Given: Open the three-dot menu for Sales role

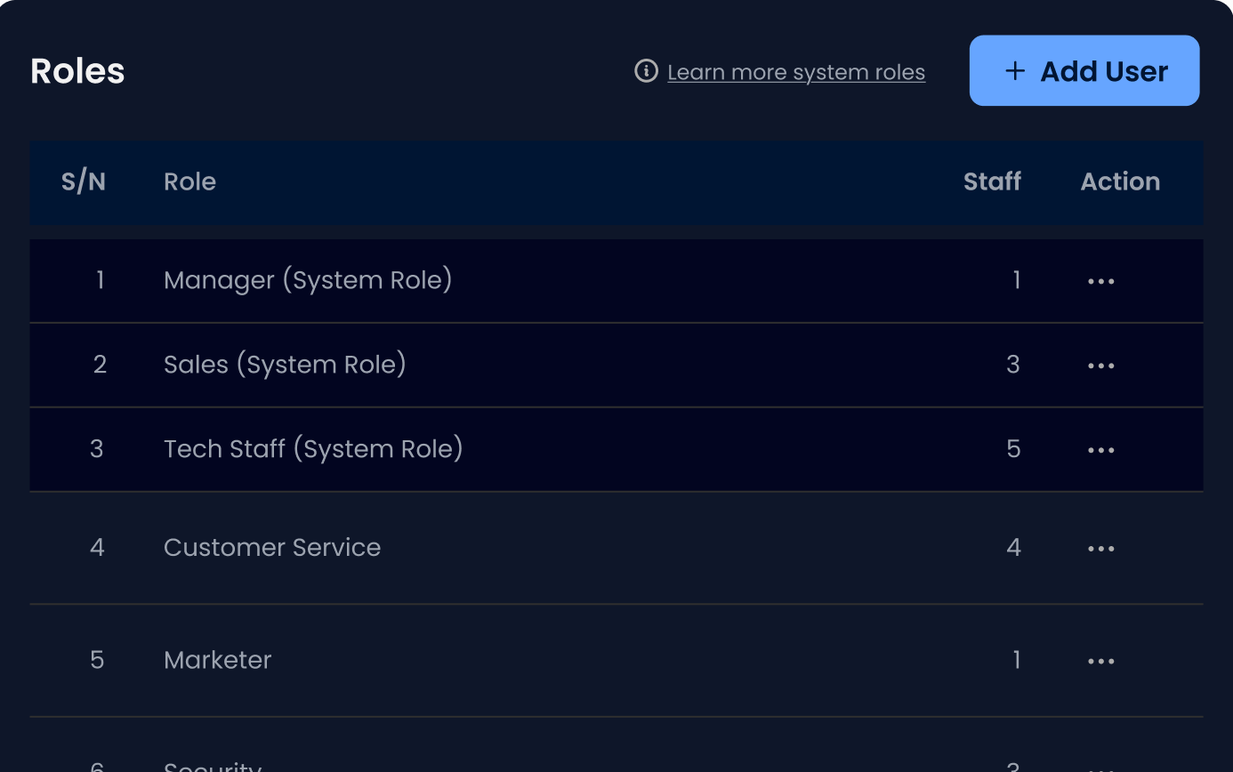Looking at the screenshot, I should pos(1100,366).
